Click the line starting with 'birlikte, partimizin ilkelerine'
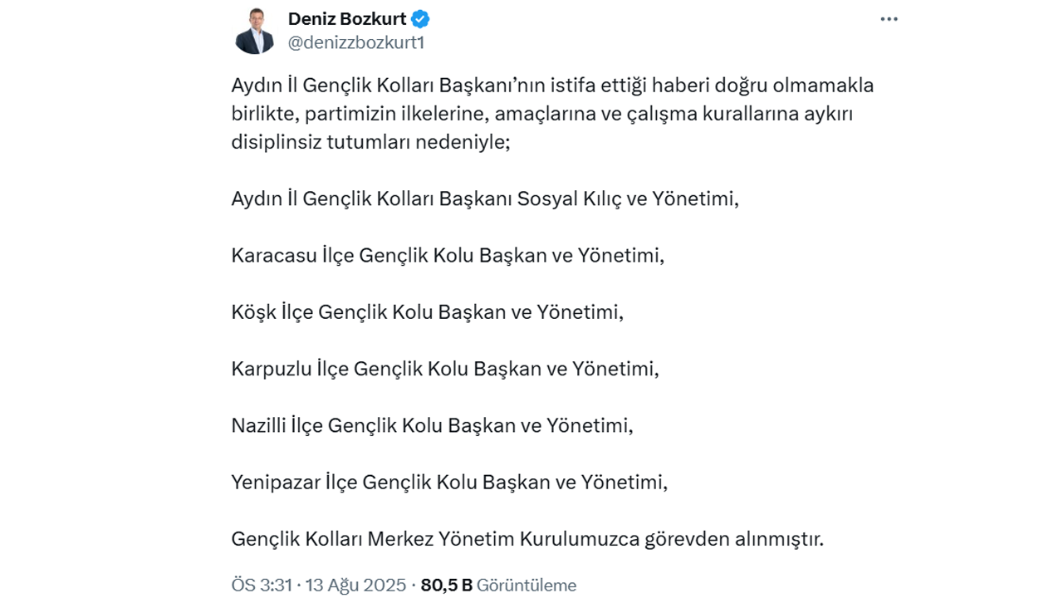The image size is (1063, 598). click(x=541, y=114)
